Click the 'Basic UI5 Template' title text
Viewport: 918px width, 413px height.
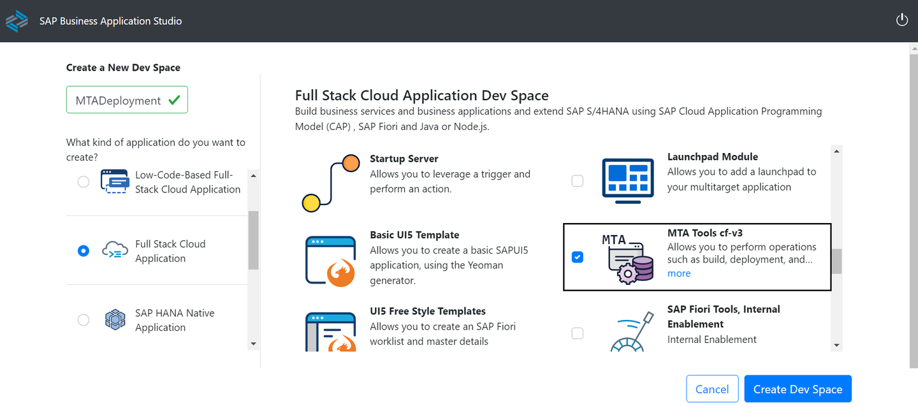(414, 235)
